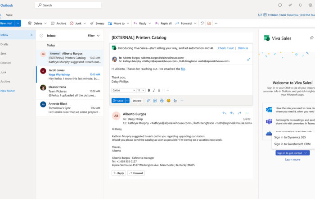Open Eleanor Pena Team Pictures email
The height and width of the screenshot is (199, 315).
tap(70, 91)
